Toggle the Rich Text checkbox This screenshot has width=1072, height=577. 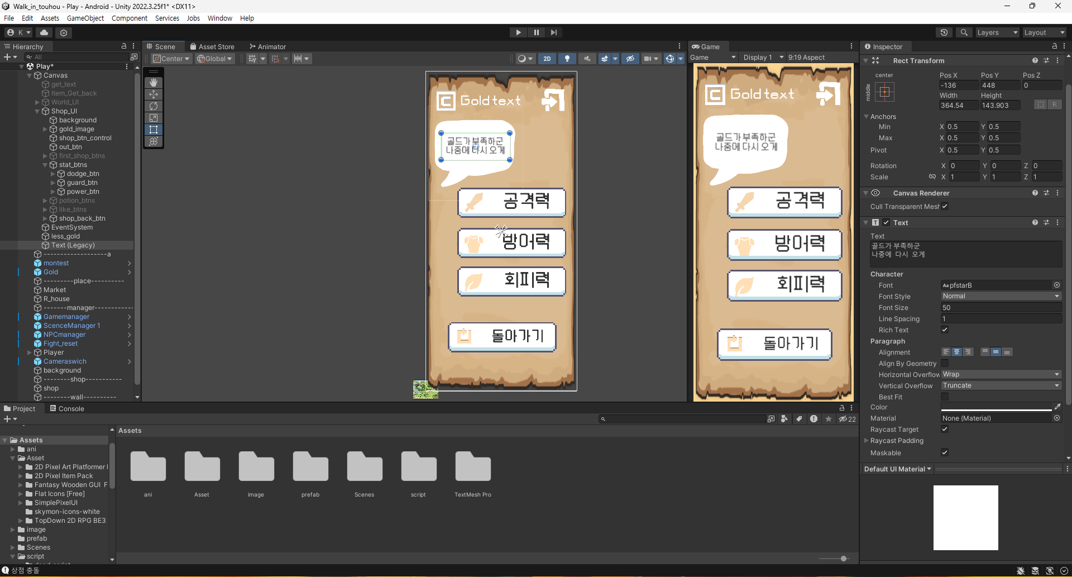pos(945,330)
